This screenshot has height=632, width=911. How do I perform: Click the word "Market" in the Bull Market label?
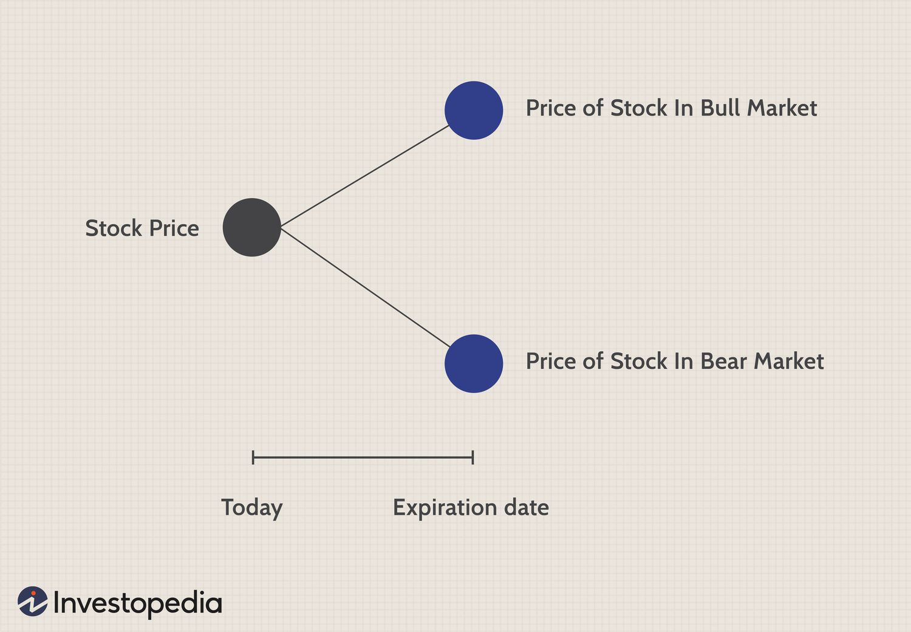[782, 108]
